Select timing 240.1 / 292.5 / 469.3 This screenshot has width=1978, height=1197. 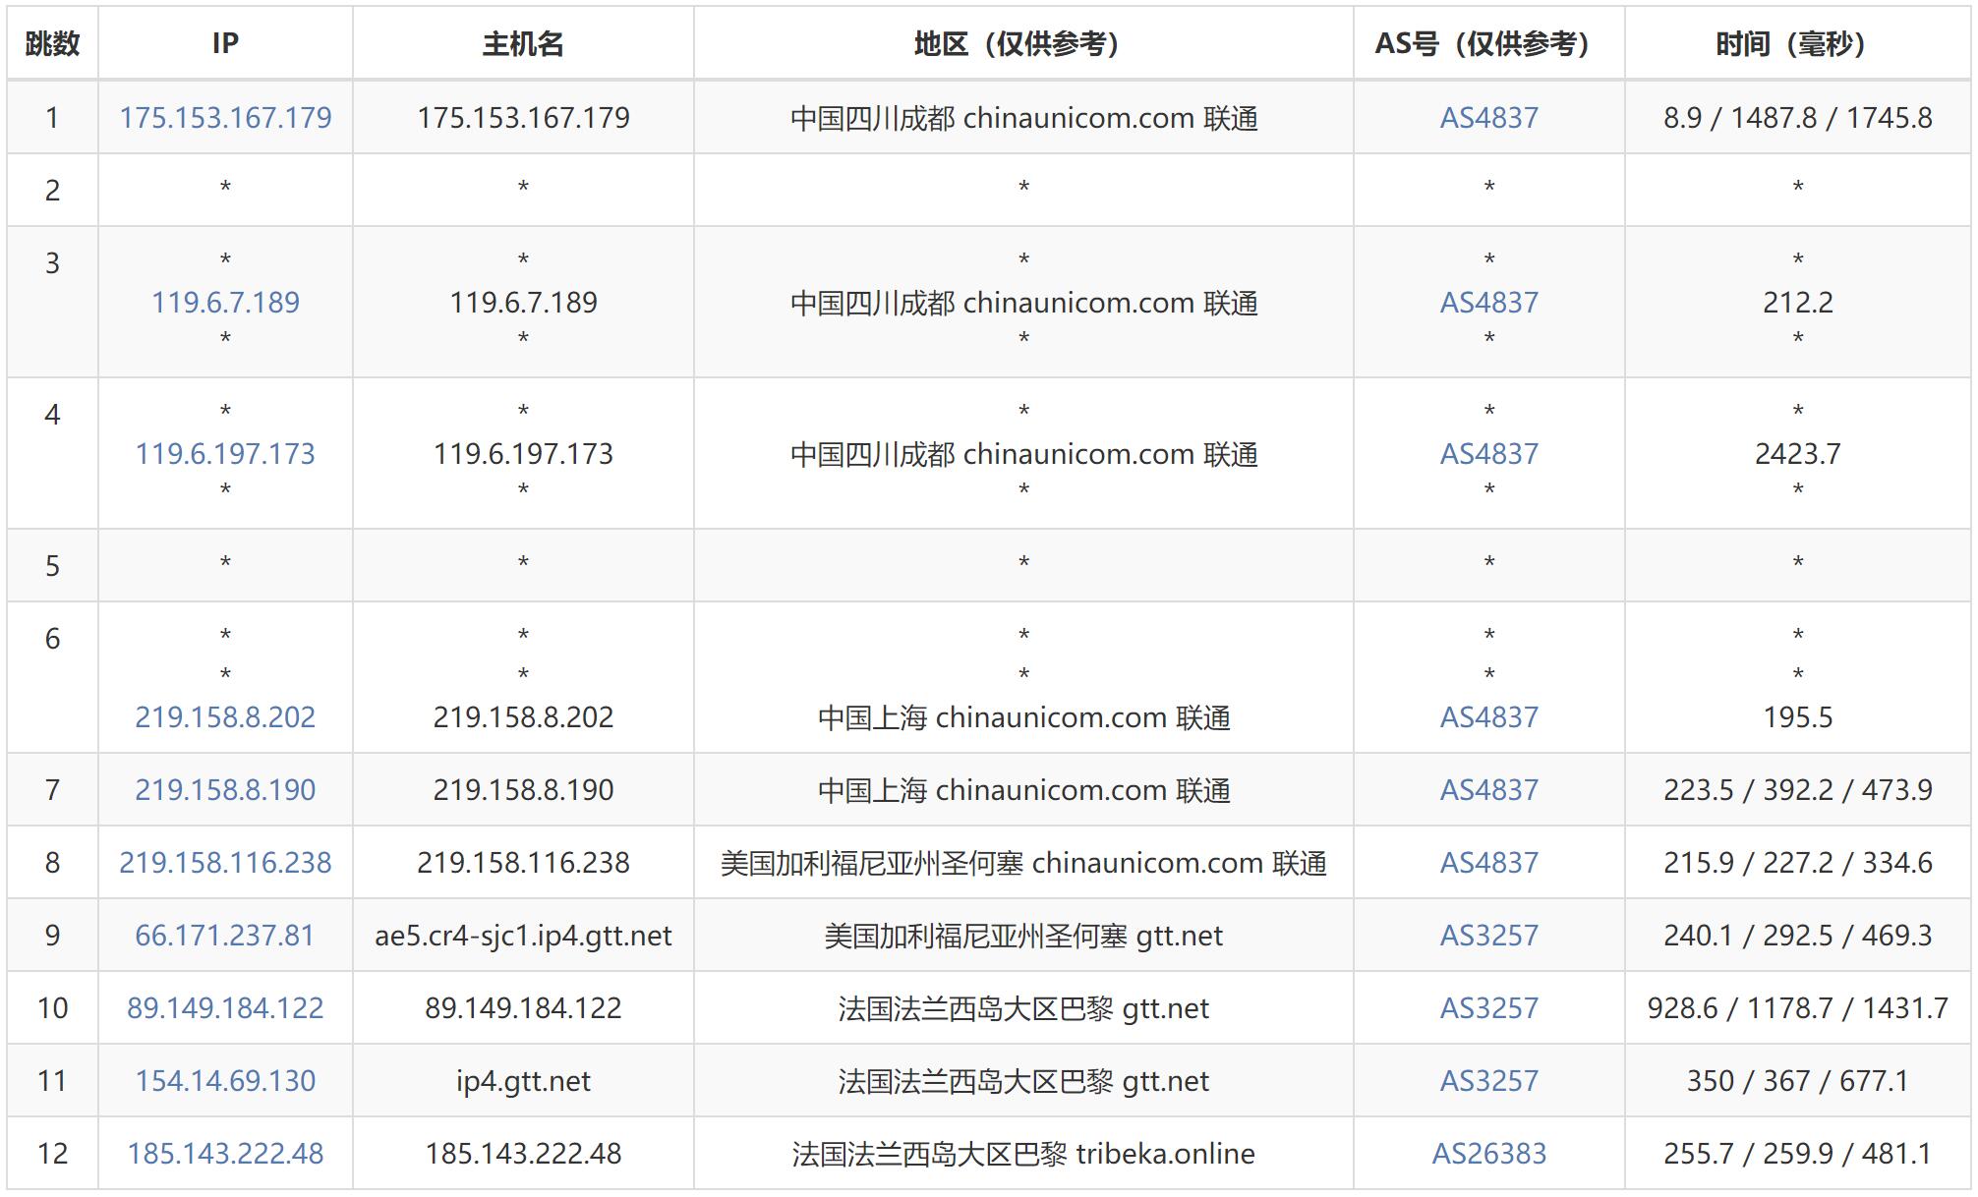coord(1797,936)
